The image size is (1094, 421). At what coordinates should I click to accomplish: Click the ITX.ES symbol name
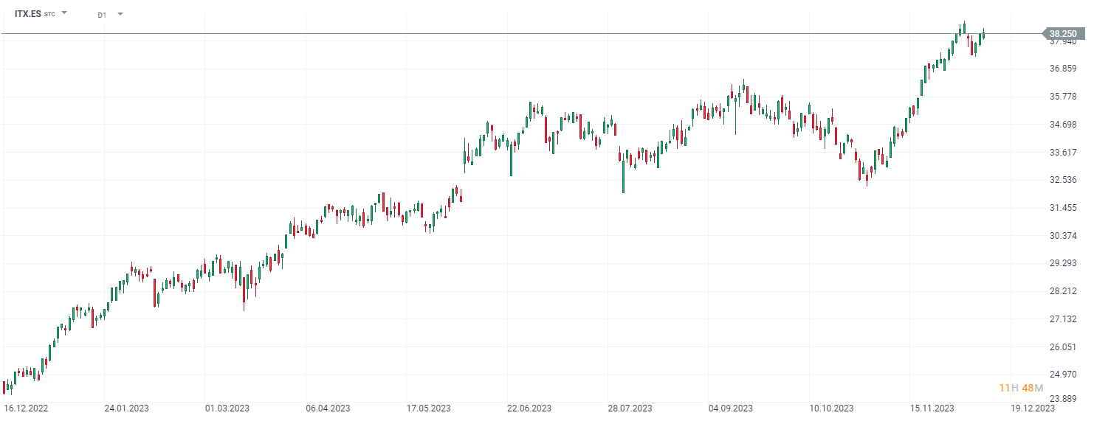28,14
